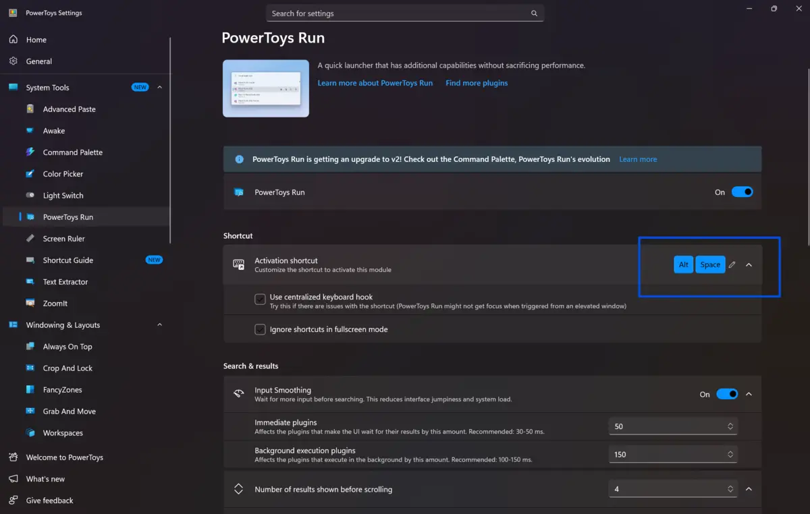Open Color Picker settings
Viewport: 810px width, 514px height.
(x=63, y=174)
